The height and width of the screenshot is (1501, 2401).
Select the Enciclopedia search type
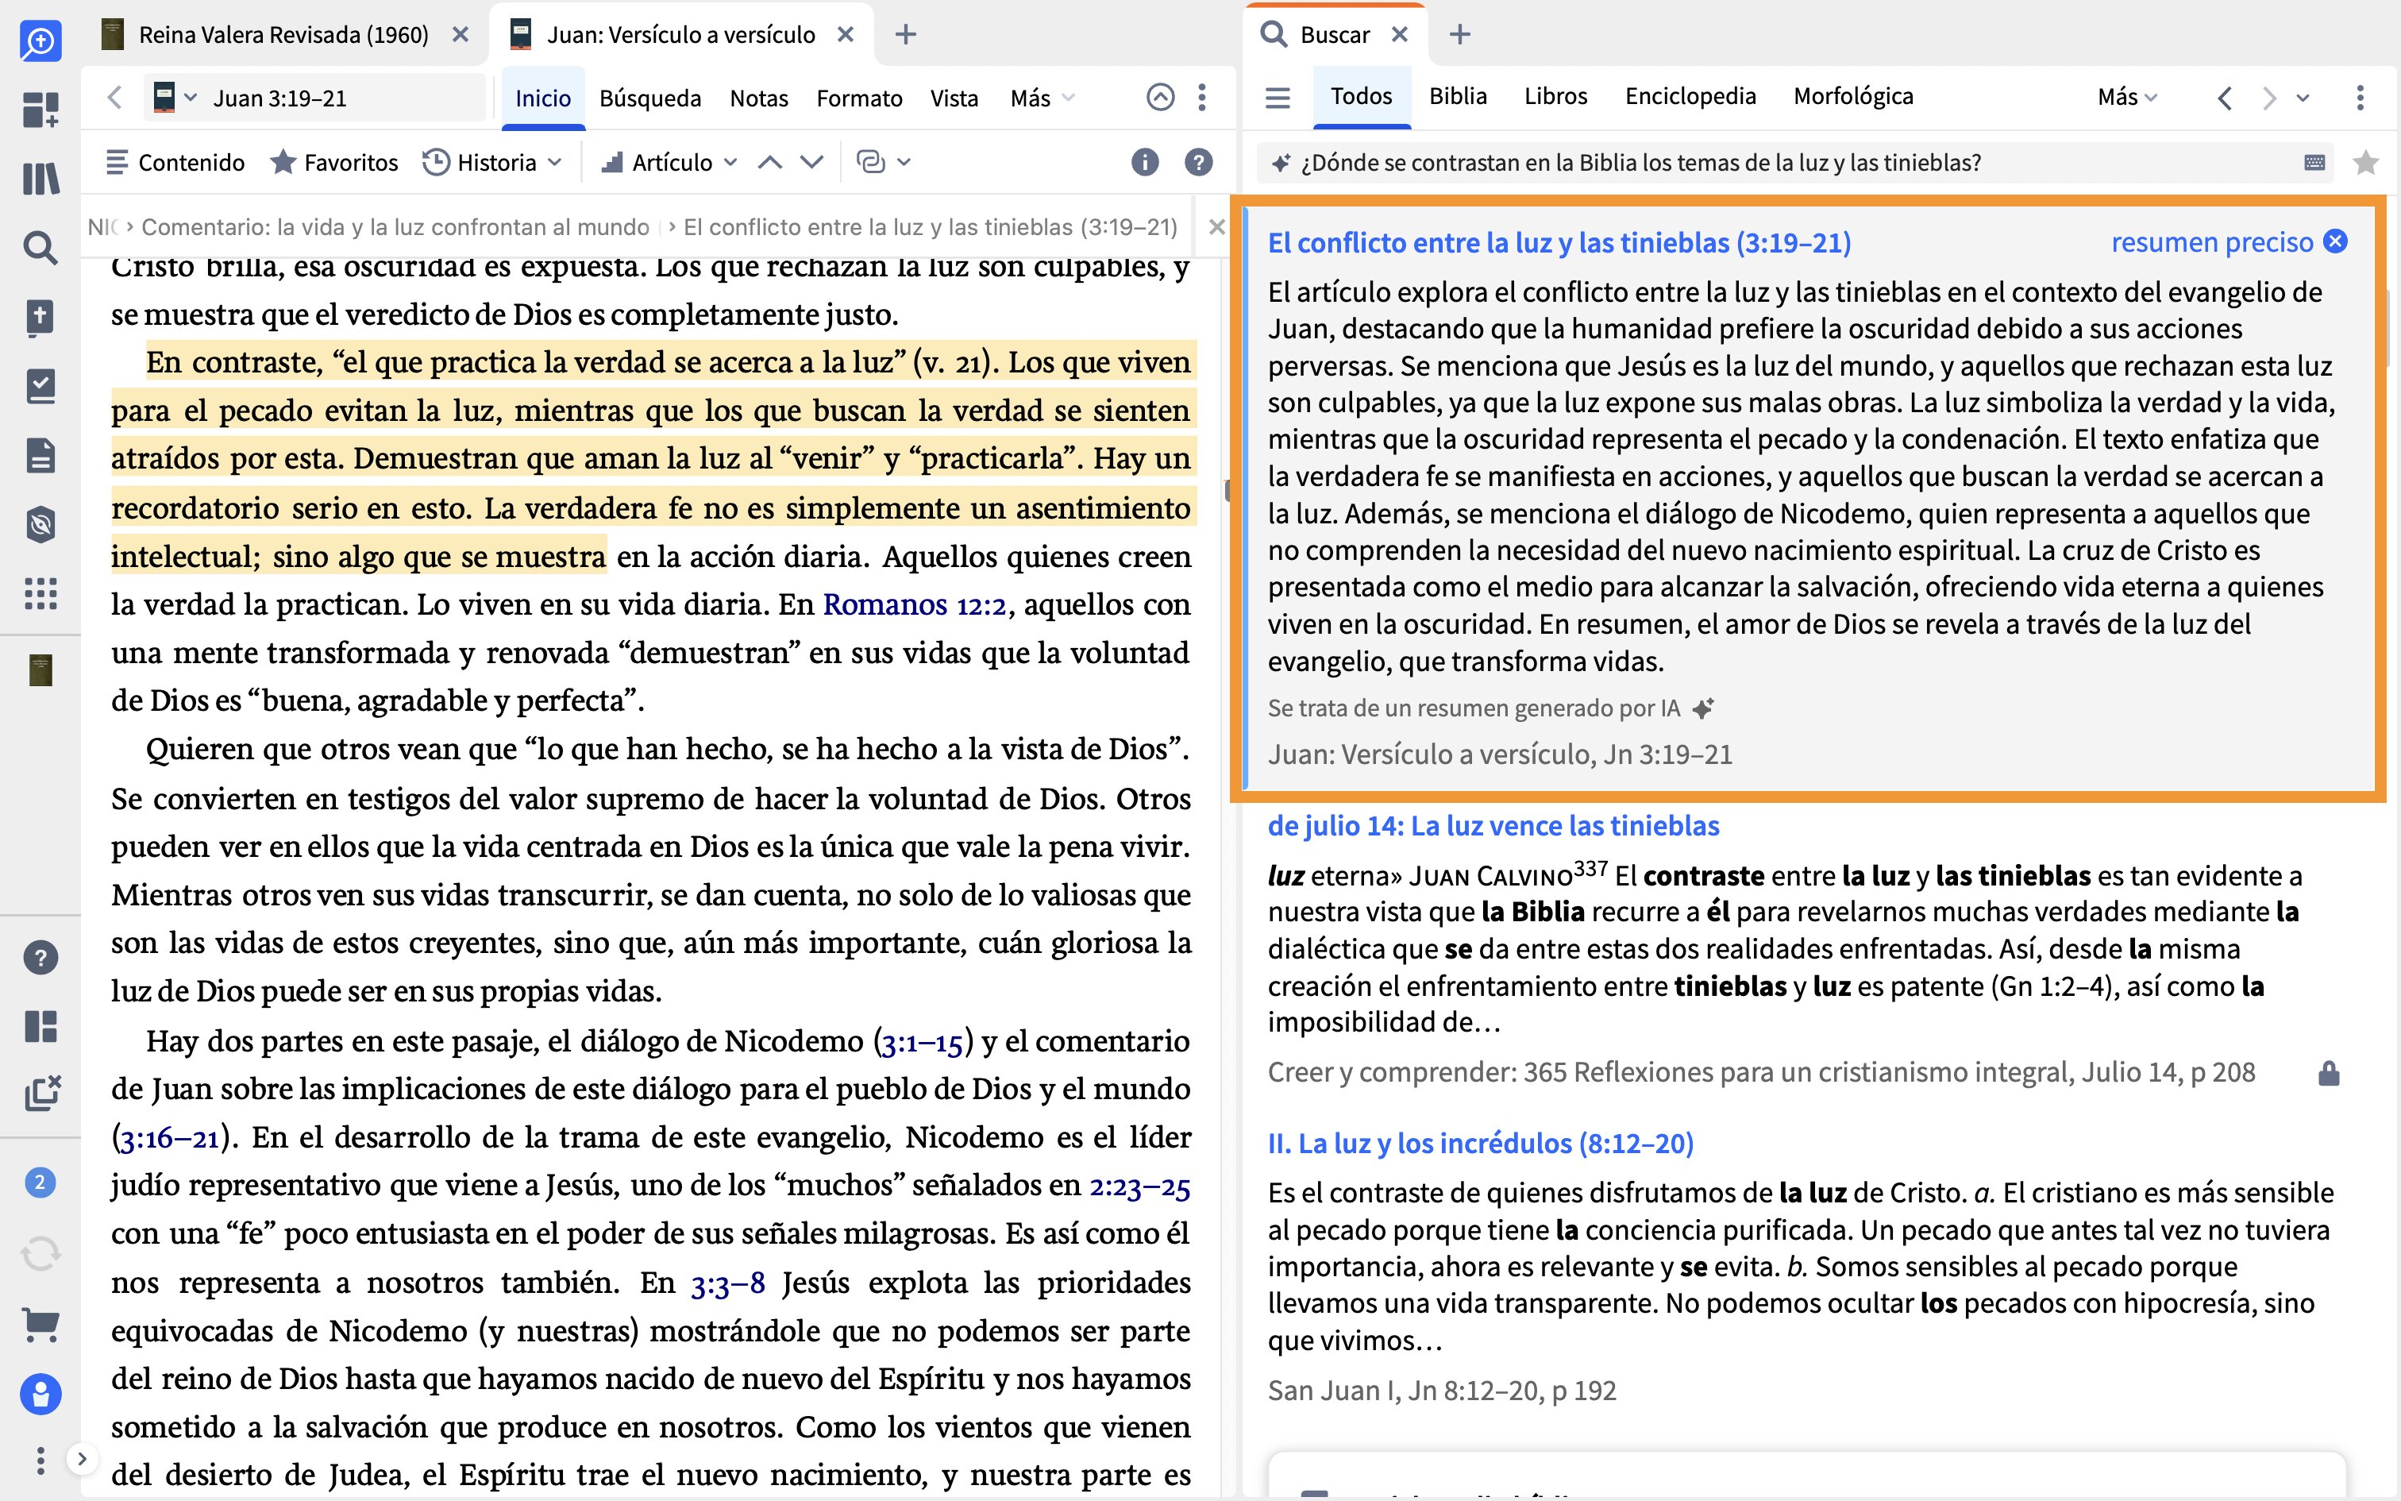pos(1690,96)
